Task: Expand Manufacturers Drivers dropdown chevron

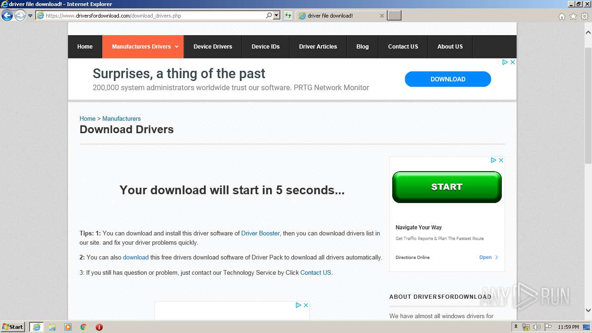Action: (x=176, y=47)
